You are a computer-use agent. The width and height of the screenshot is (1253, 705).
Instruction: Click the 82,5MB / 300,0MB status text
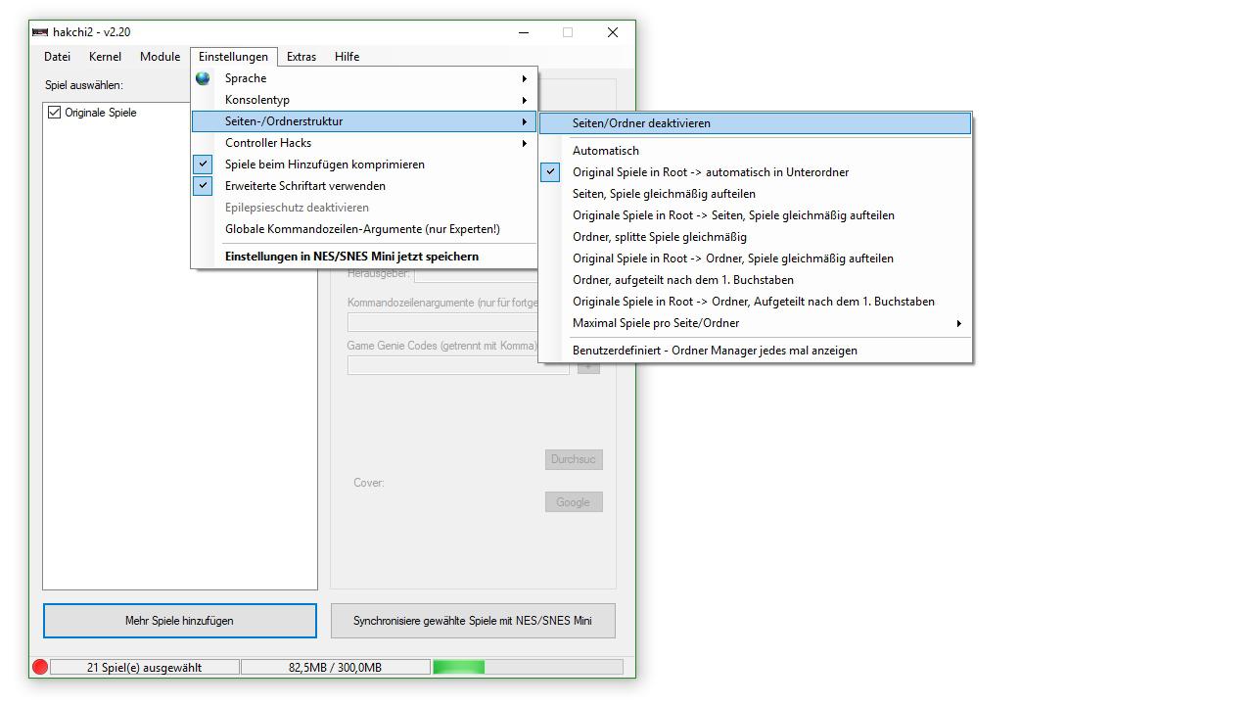click(x=335, y=667)
